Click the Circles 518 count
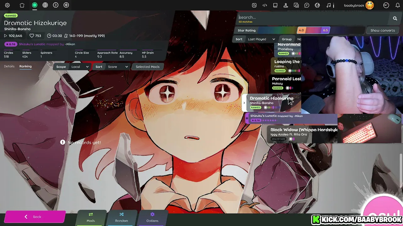The height and width of the screenshot is (226, 403). pos(9,55)
